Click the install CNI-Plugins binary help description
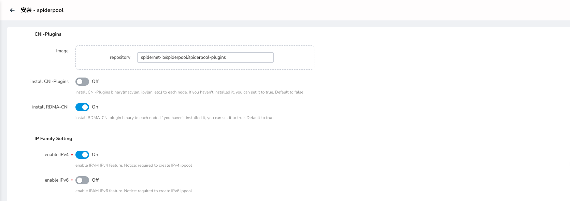Viewport: 570px width, 201px height. (x=189, y=93)
